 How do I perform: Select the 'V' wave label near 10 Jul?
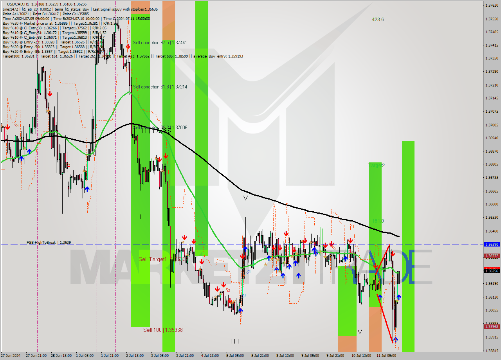[360, 332]
